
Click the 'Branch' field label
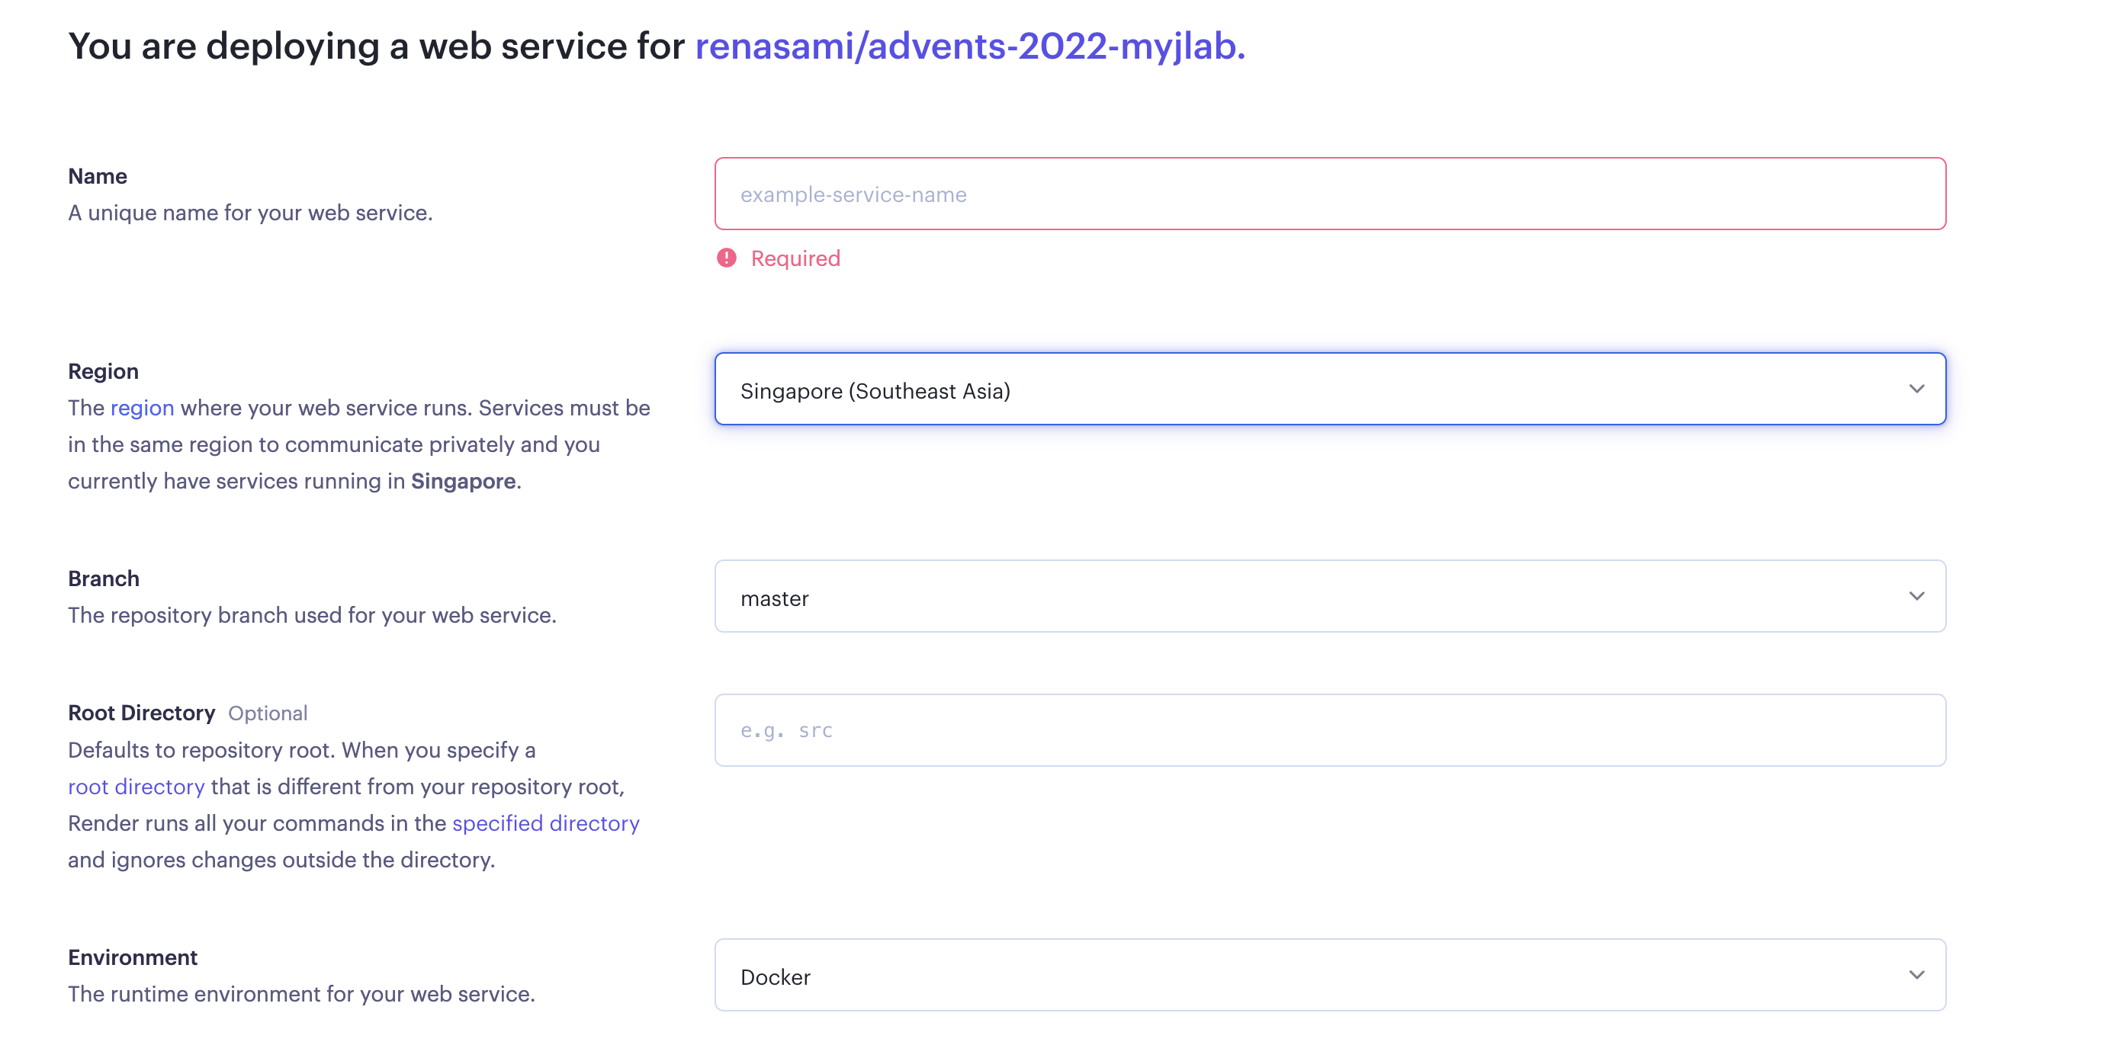[103, 579]
